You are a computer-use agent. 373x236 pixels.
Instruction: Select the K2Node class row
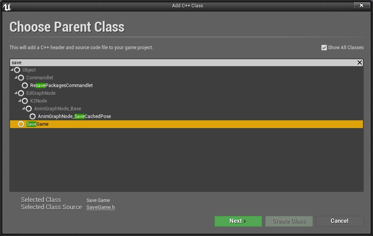pos(186,101)
